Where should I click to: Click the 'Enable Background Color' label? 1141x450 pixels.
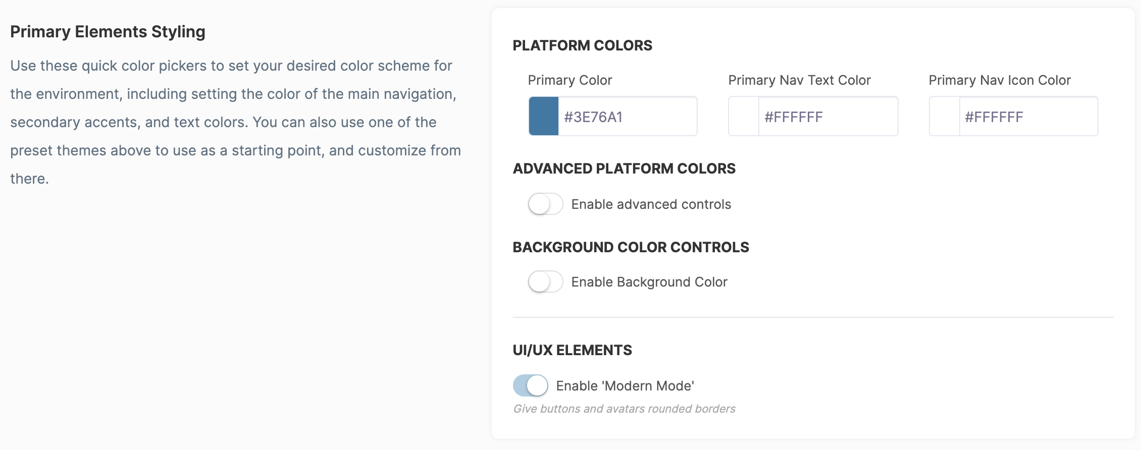(x=649, y=282)
